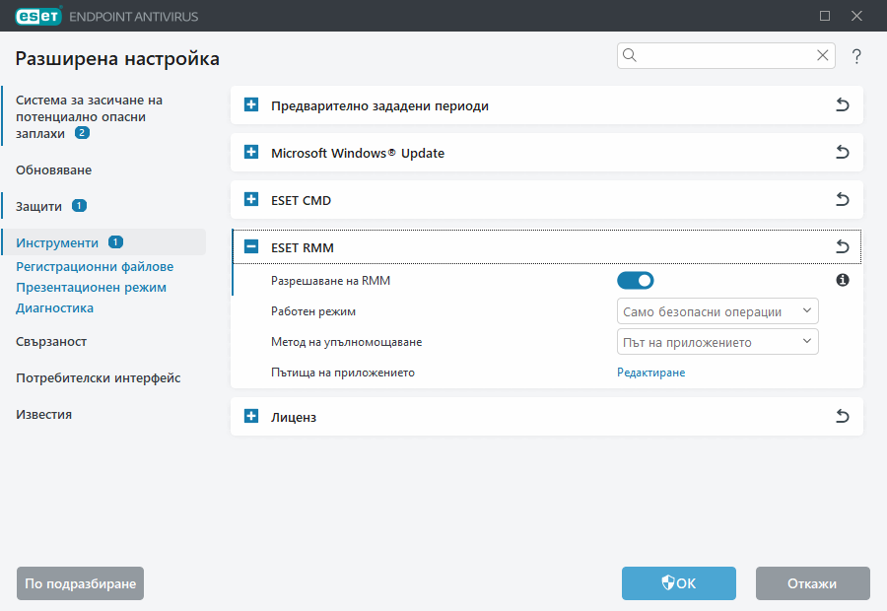Clear the search box using the X icon

click(x=822, y=55)
